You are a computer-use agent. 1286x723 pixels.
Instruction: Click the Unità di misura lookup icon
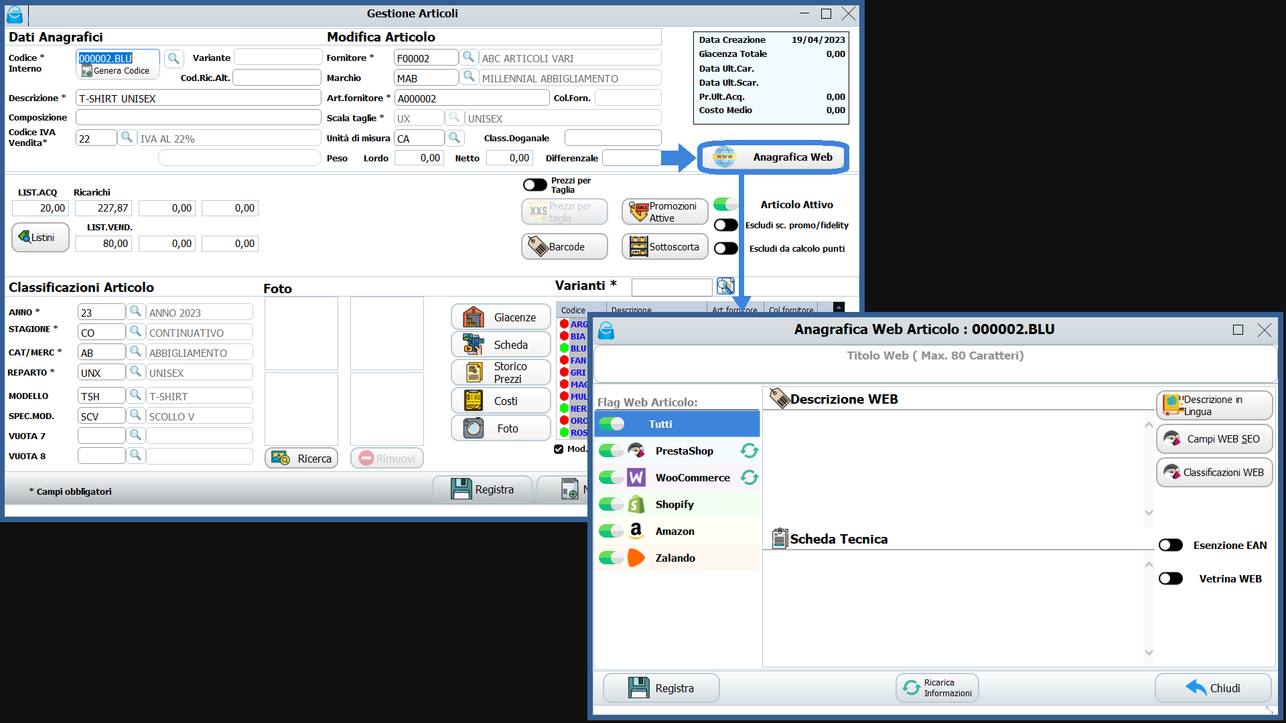[454, 138]
